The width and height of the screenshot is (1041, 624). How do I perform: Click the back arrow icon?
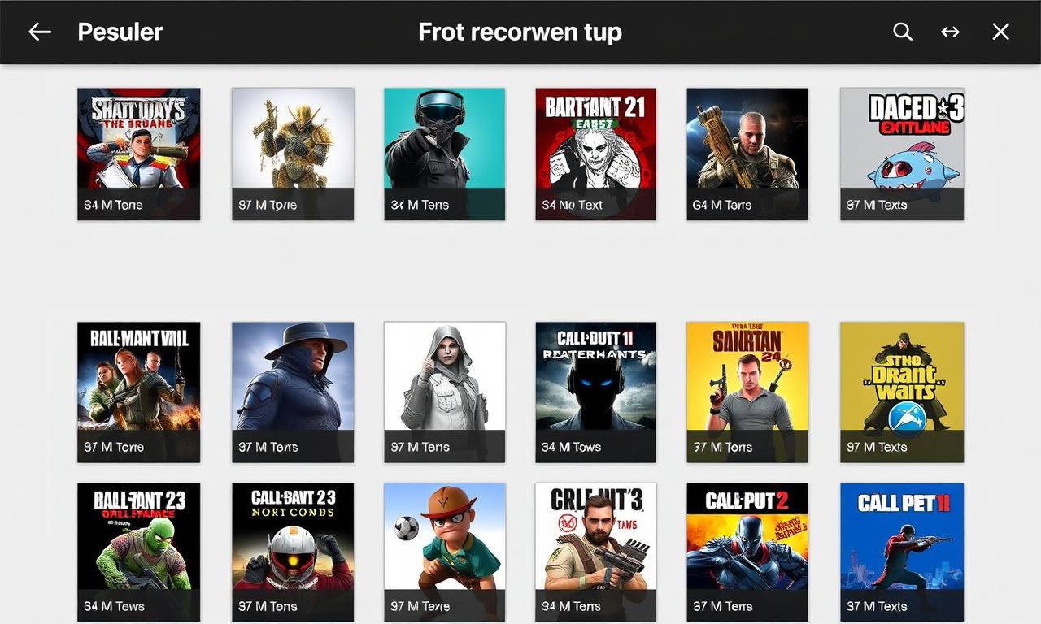coord(40,32)
